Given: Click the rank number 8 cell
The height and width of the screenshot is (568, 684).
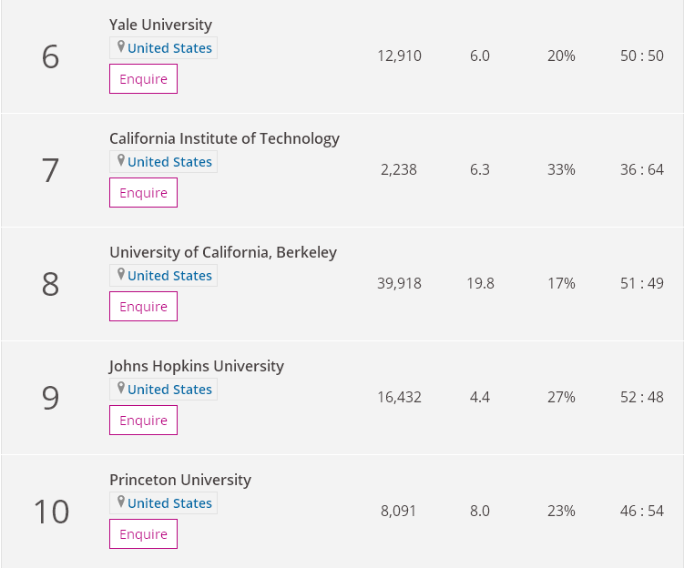Looking at the screenshot, I should coord(50,284).
